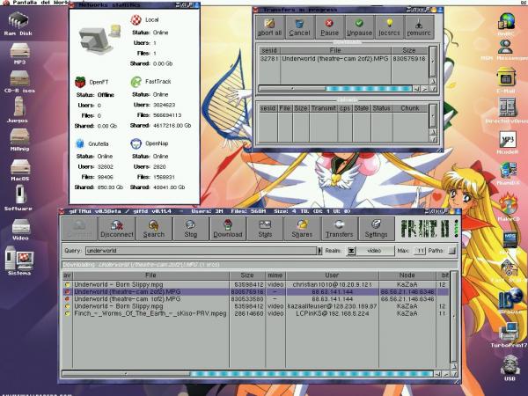
Task: Click the Gnutella network icon
Action: [80, 143]
